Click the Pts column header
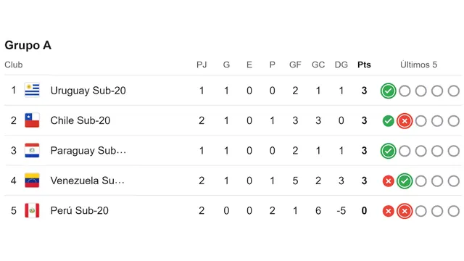 [364, 65]
